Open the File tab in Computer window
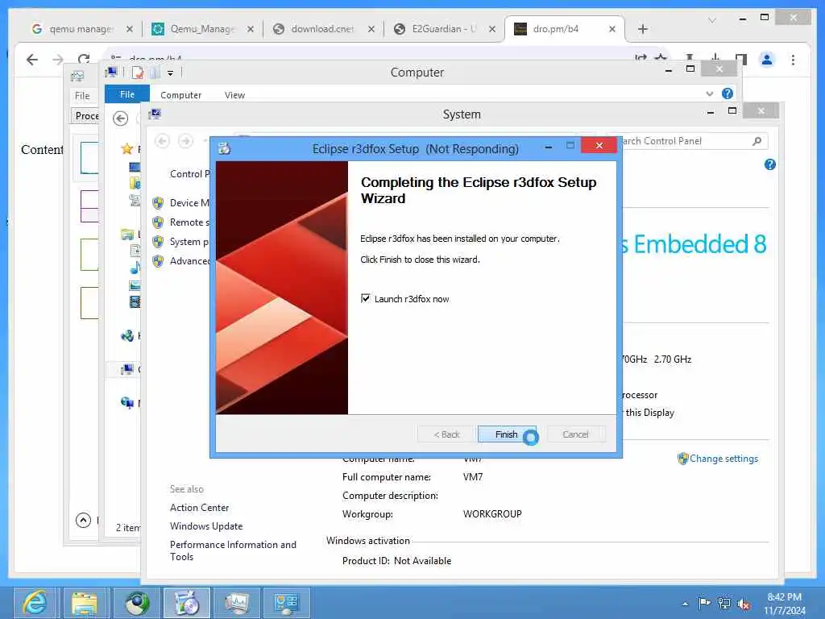Image resolution: width=825 pixels, height=619 pixels. pyautogui.click(x=126, y=94)
